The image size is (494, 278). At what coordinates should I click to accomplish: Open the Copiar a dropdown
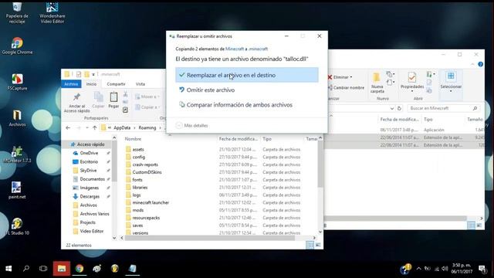click(147, 107)
